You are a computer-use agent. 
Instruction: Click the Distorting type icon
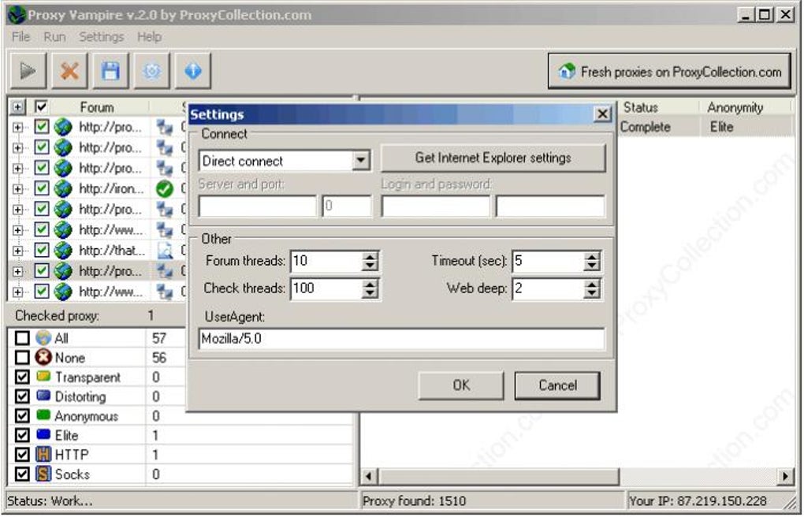(x=43, y=396)
